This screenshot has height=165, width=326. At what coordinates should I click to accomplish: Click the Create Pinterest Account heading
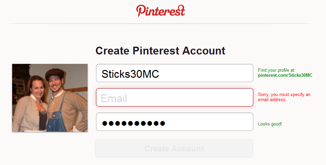[160, 51]
